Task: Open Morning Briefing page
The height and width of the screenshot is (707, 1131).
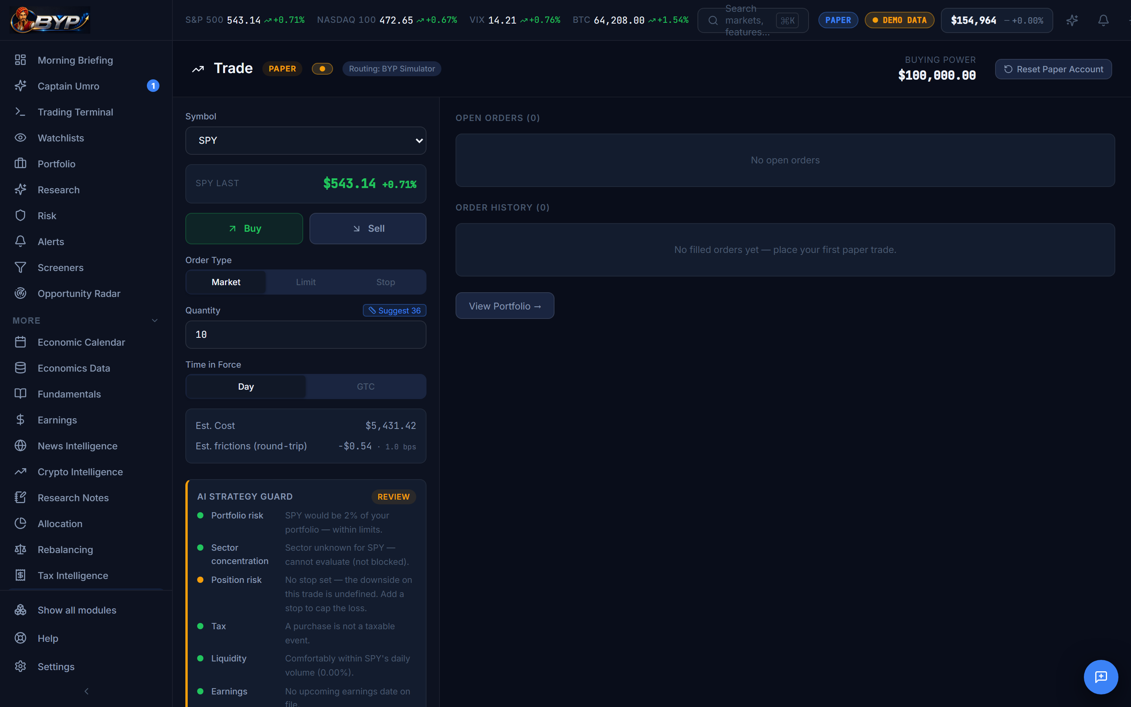Action: [x=86, y=60]
